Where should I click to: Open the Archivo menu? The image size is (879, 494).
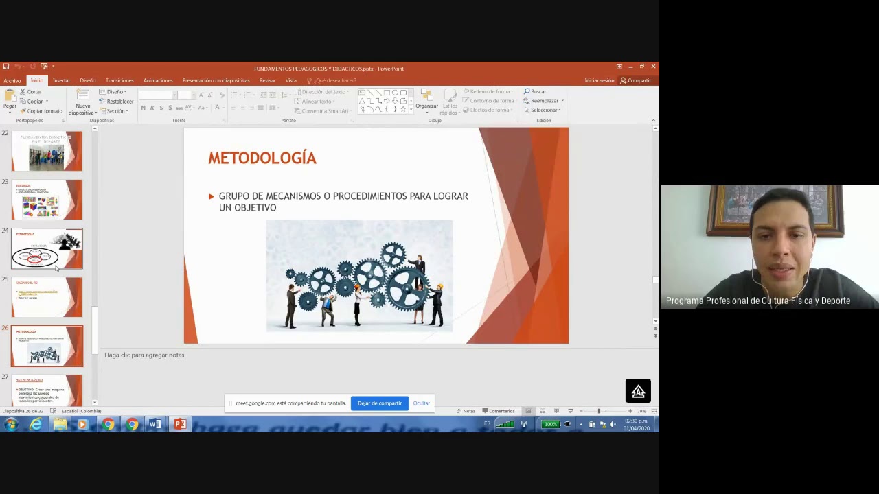12,81
